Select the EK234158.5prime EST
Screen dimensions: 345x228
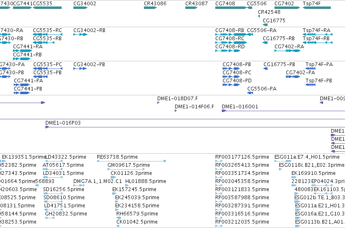pos(117,210)
